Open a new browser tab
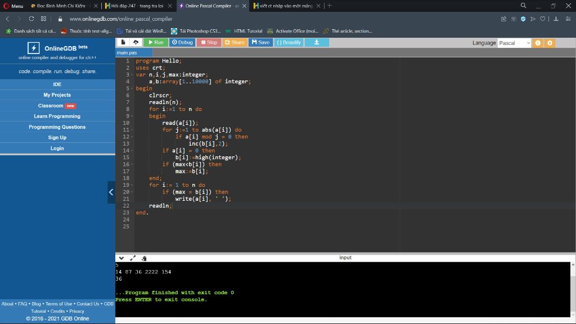The image size is (576, 324). pyautogui.click(x=330, y=6)
